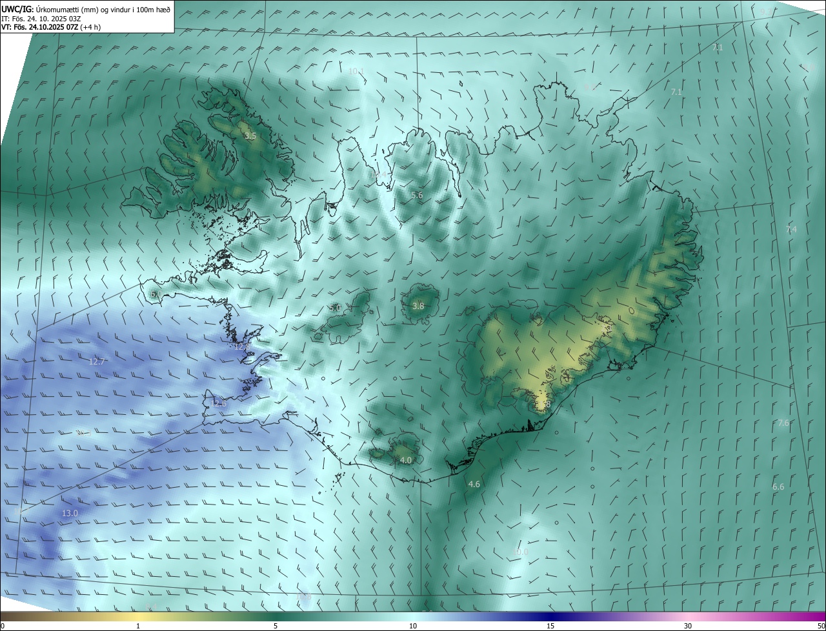Click the 5.0 value on the map

pyautogui.click(x=335, y=308)
